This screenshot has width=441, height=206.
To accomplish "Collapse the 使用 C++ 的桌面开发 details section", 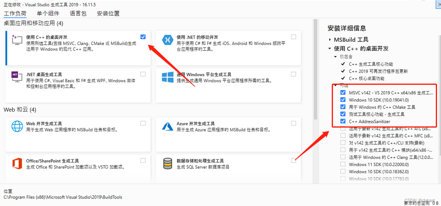I will coord(330,49).
